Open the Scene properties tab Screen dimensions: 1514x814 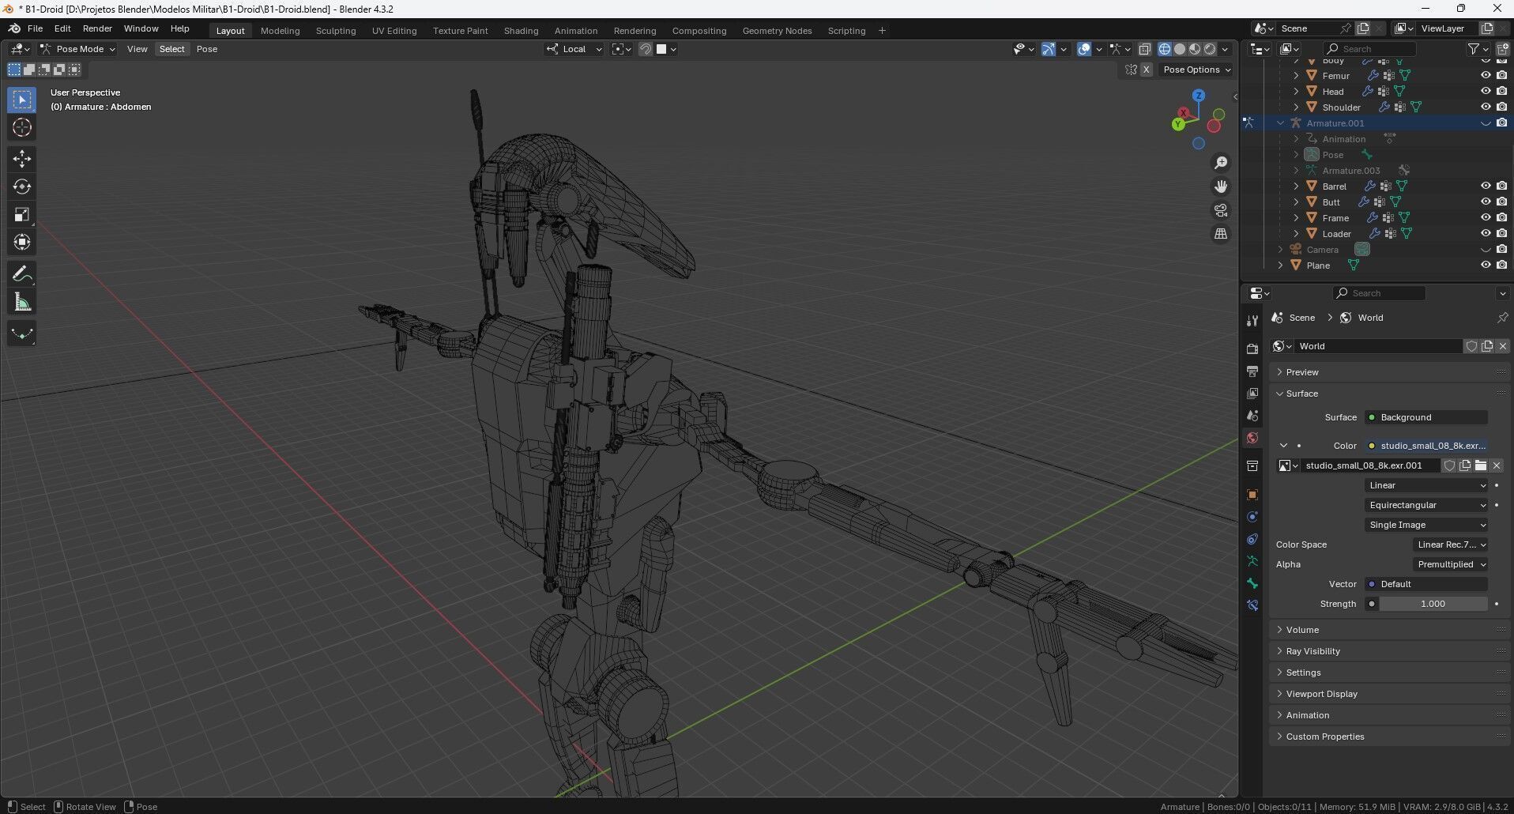(x=1252, y=415)
